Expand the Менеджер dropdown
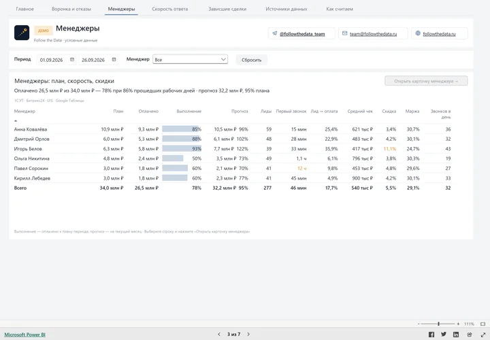490x340 pixels. coord(190,59)
